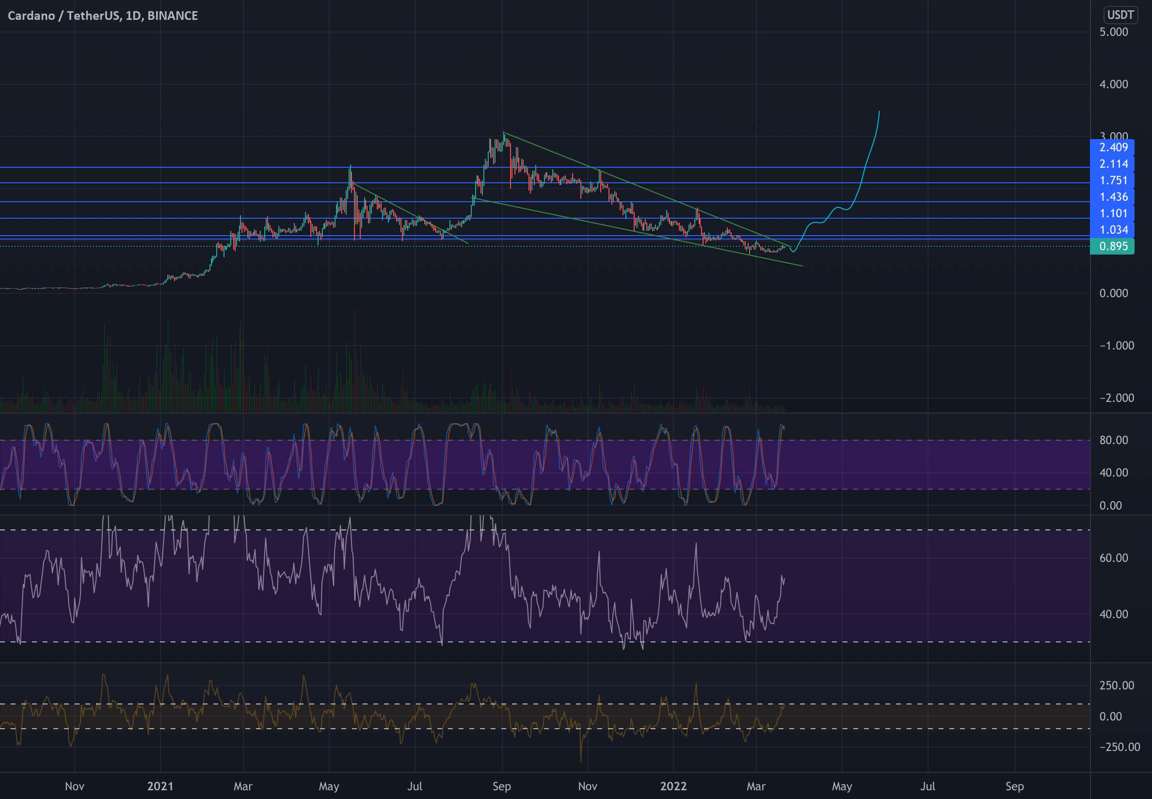Click the current price 0.895 label
The image size is (1152, 799).
pos(1112,246)
